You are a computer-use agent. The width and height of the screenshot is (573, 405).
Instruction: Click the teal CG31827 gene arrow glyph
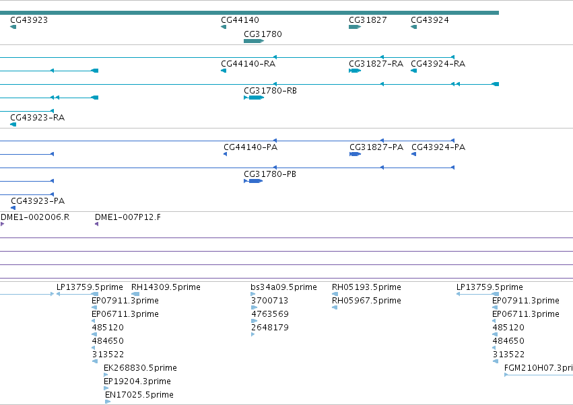pos(355,27)
